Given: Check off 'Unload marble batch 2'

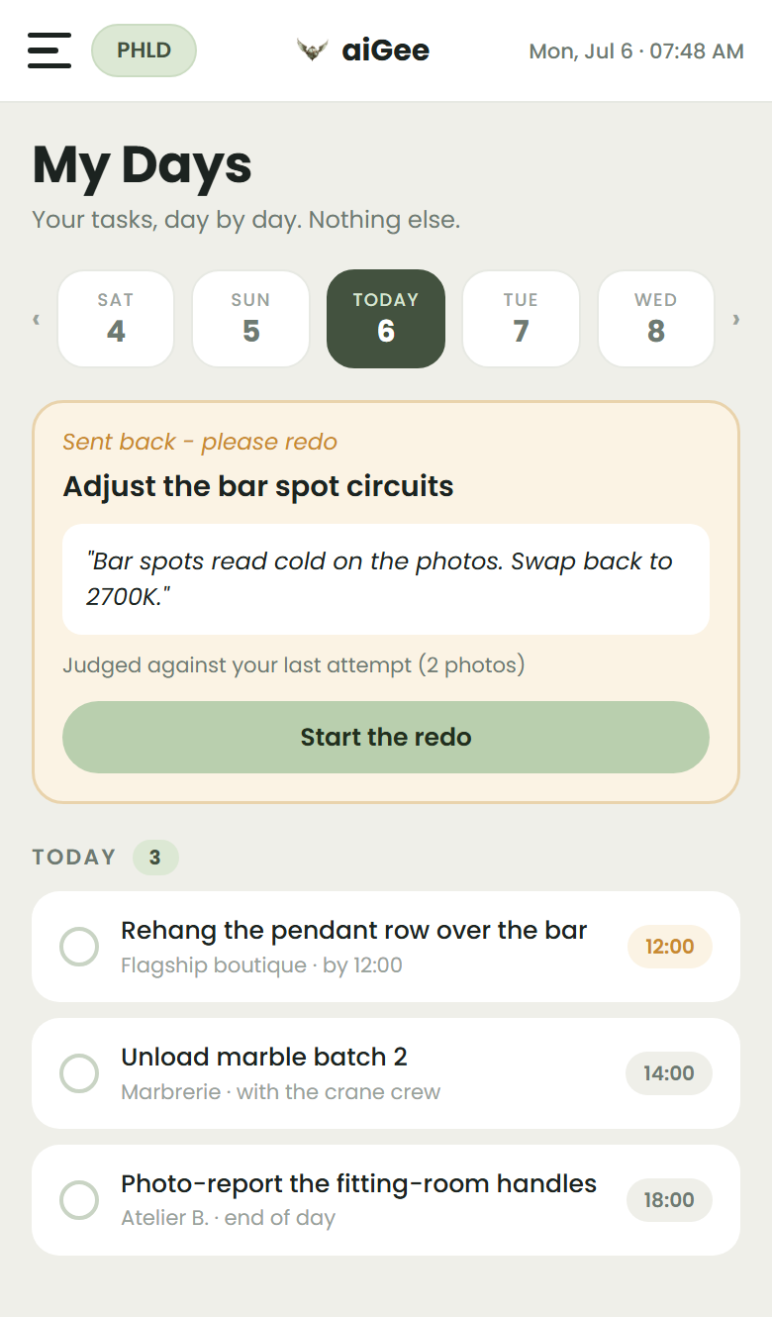Looking at the screenshot, I should [x=79, y=1073].
